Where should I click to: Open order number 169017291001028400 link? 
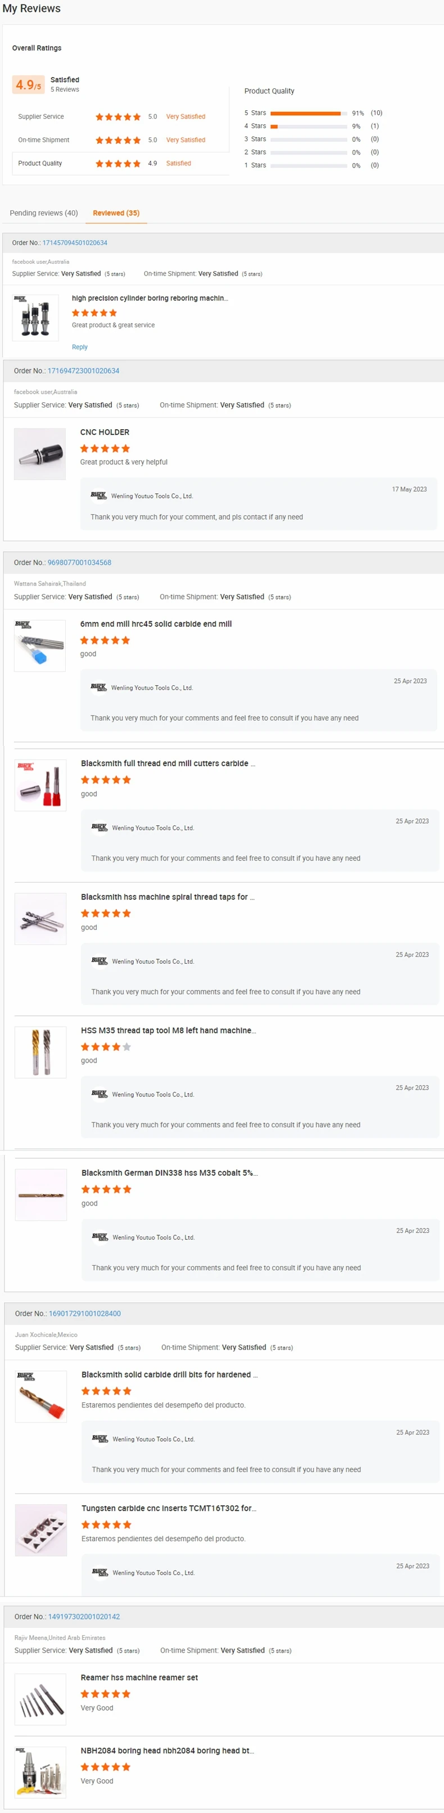coord(84,1313)
